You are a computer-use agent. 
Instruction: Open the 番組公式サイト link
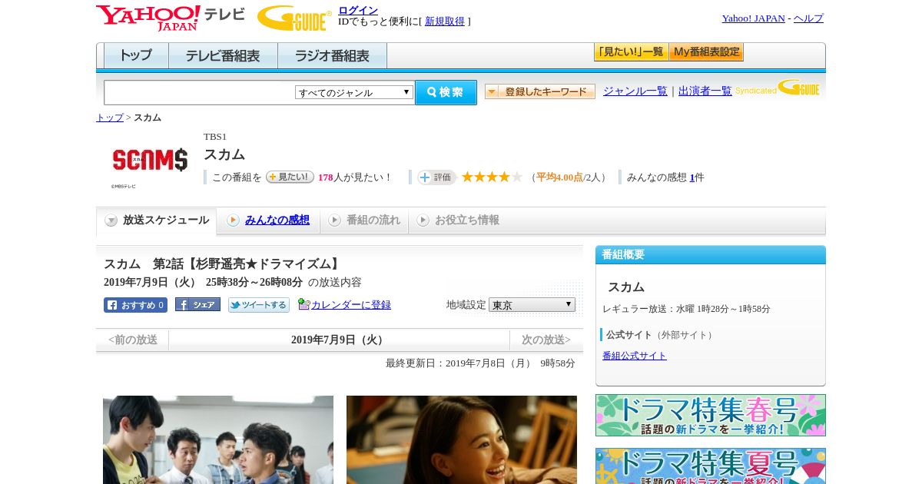coord(635,356)
